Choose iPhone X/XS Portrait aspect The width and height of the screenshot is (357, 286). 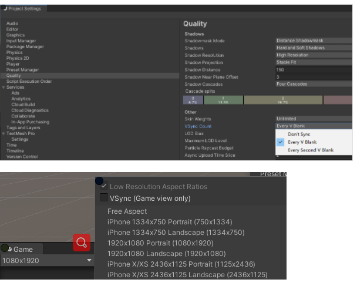181,264
